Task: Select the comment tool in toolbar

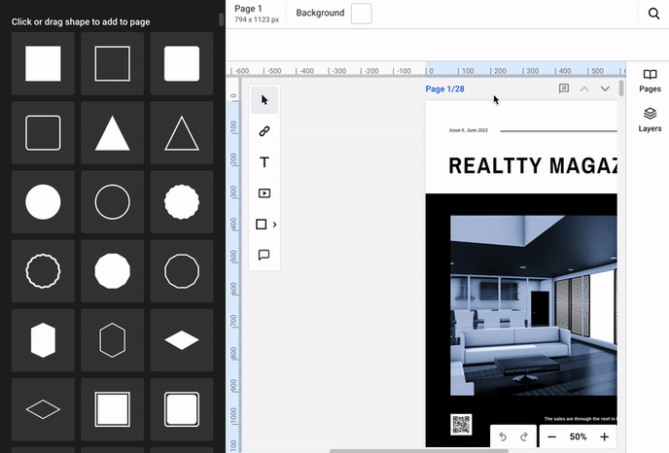Action: coord(264,255)
